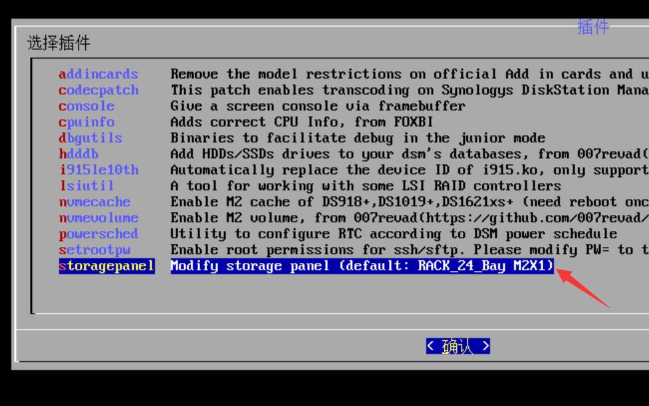649x406 pixels.
Task: Click the 插件 label in the top-right corner
Action: click(x=593, y=27)
